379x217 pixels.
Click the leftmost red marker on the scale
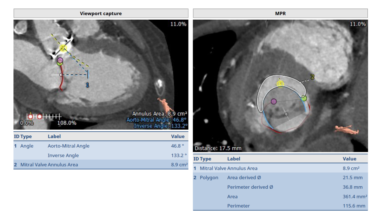31,116
